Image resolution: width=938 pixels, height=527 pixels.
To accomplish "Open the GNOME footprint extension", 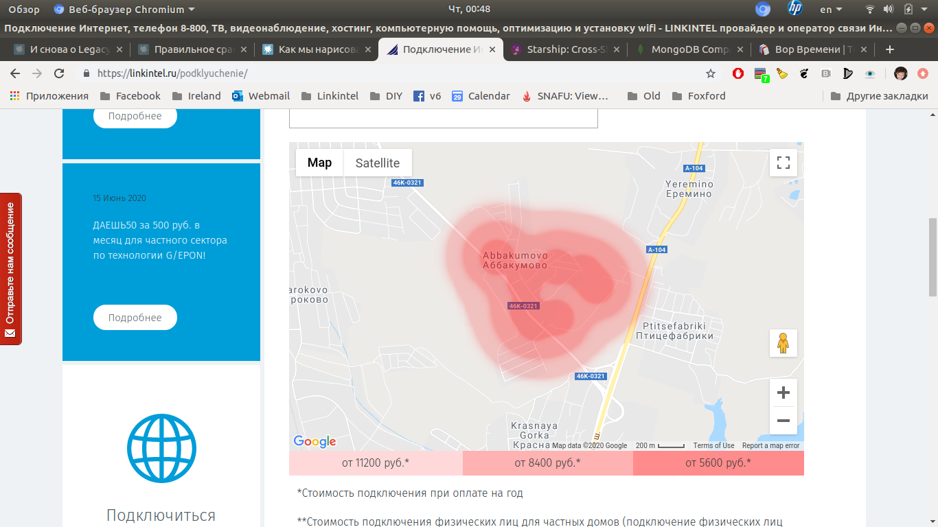I will coord(804,73).
